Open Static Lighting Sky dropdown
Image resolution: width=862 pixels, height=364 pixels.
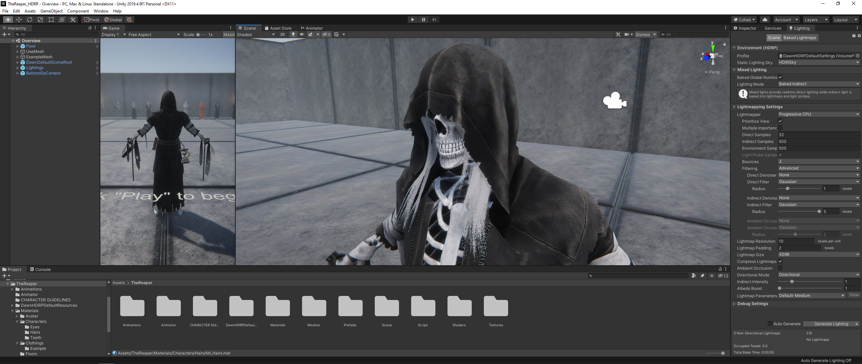click(819, 62)
